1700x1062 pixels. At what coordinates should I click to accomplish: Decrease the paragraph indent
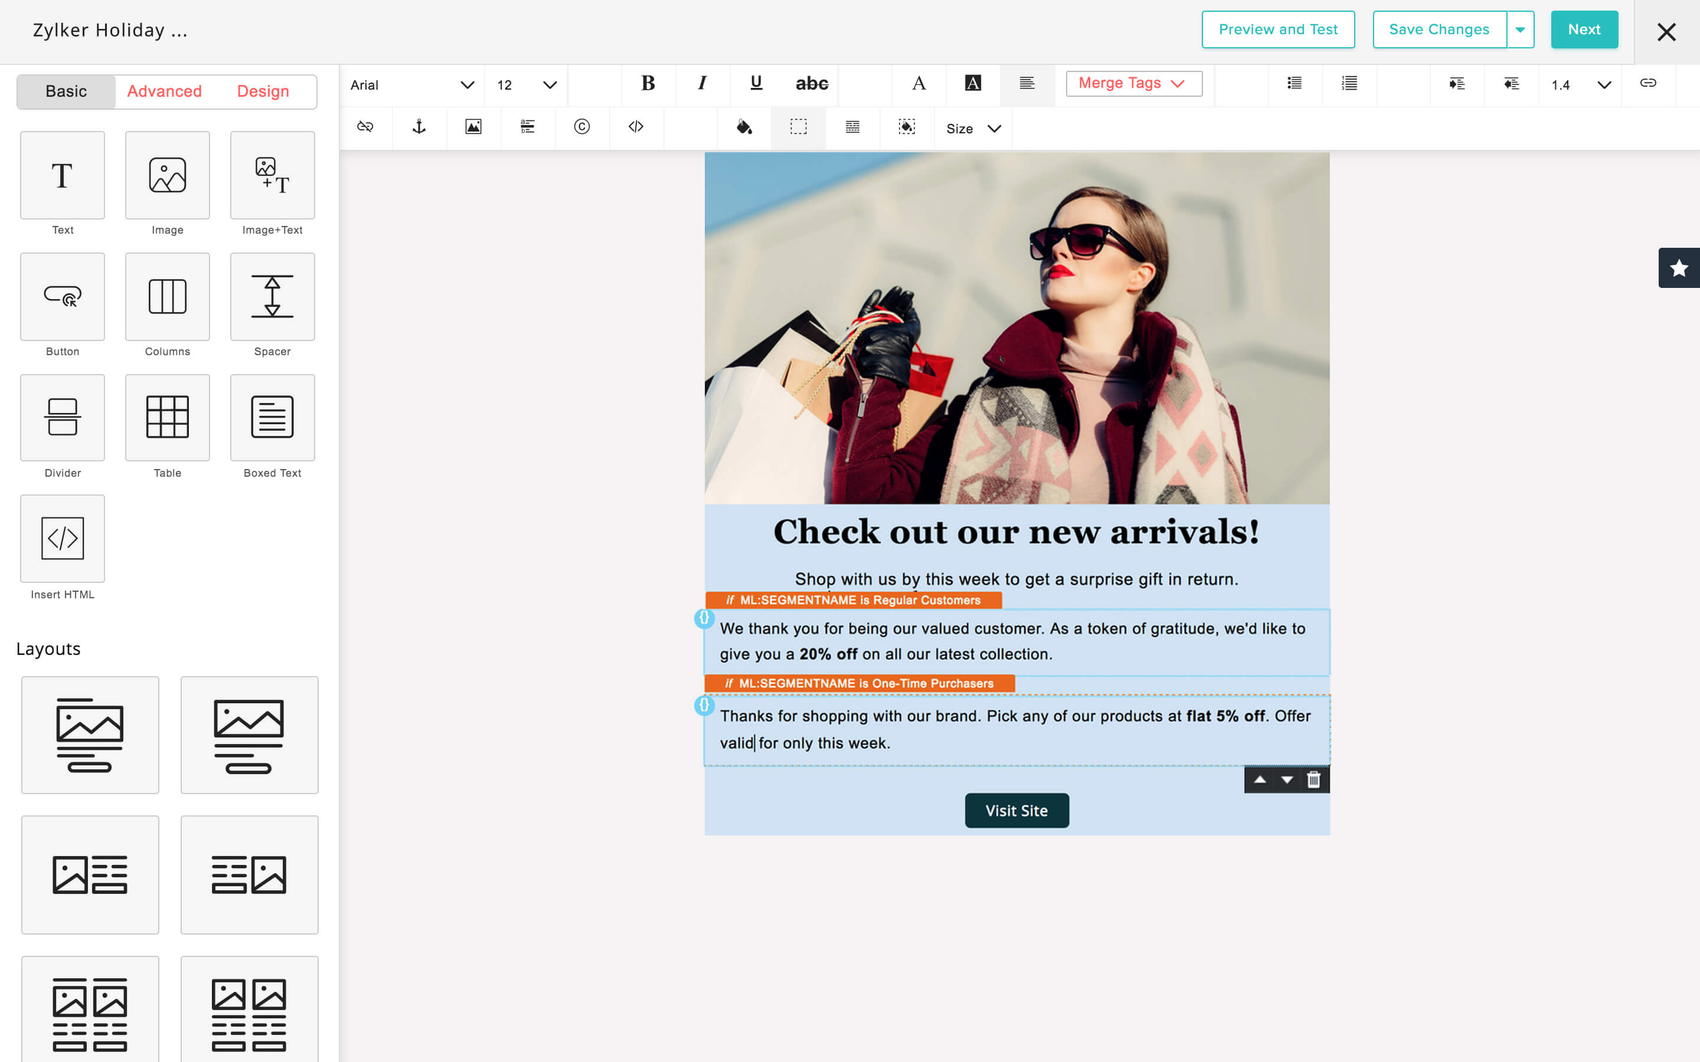pos(1511,84)
